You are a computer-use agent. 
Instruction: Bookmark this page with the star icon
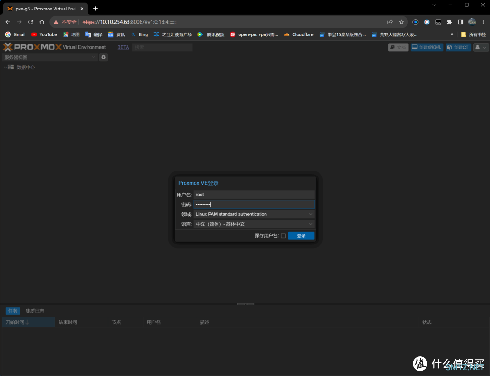[x=401, y=22]
